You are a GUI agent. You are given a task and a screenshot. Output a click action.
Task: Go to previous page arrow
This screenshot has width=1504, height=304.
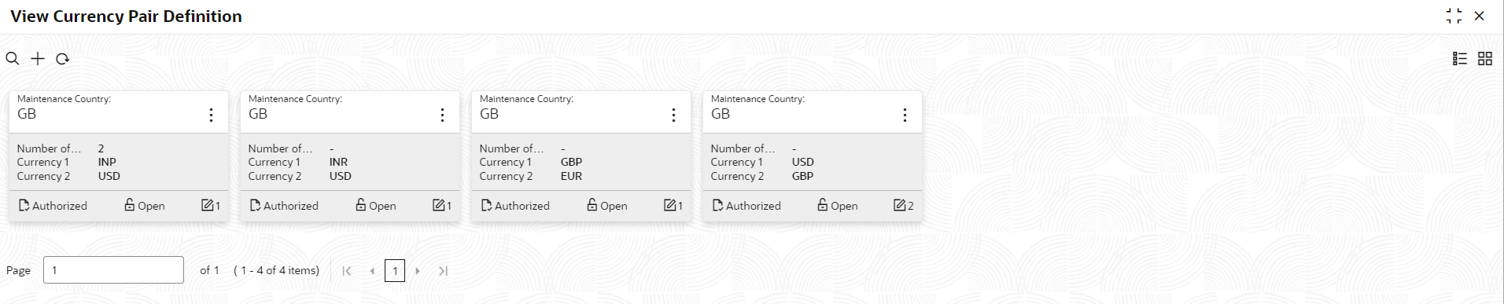[x=372, y=271]
